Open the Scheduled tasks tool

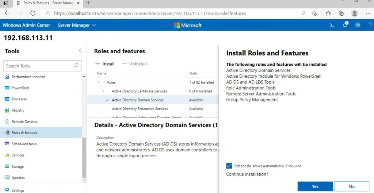24,144
